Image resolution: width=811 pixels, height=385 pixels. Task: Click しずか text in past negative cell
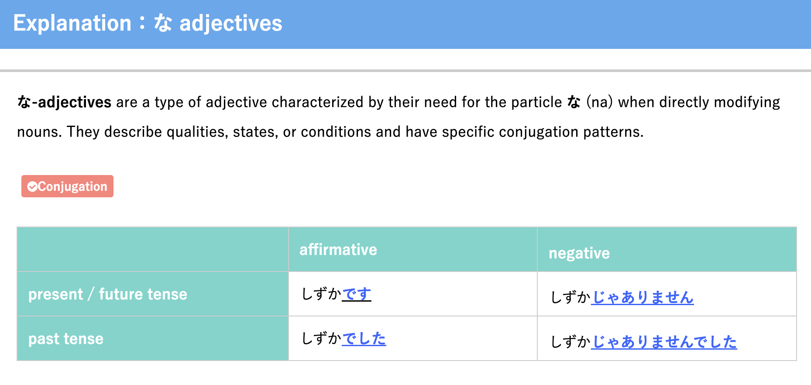coord(571,342)
